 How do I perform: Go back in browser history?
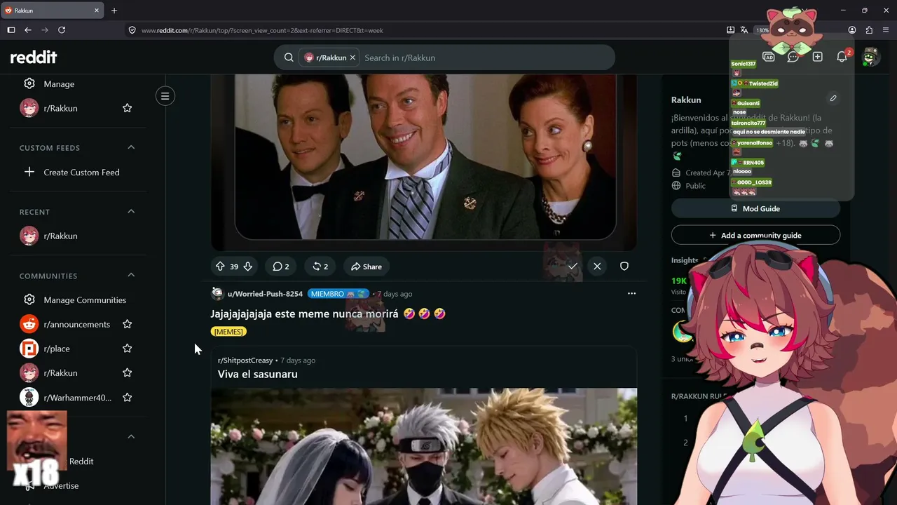click(x=28, y=30)
